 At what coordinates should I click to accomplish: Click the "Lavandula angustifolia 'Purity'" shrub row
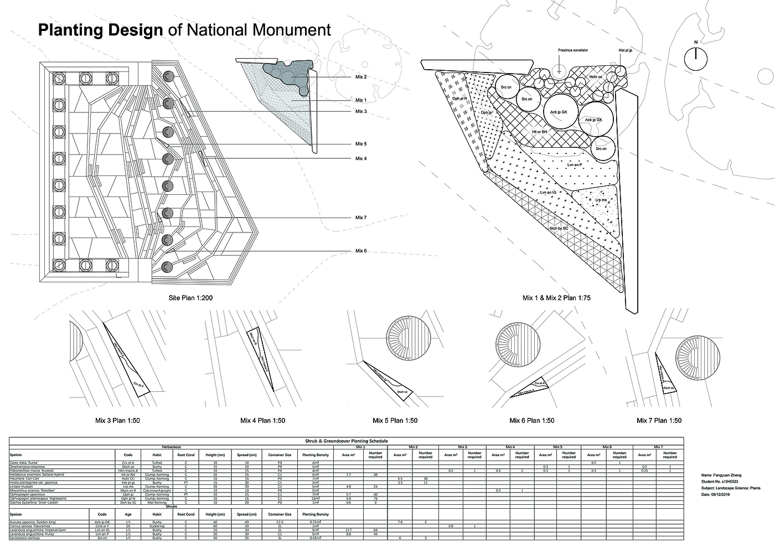pos(347,534)
